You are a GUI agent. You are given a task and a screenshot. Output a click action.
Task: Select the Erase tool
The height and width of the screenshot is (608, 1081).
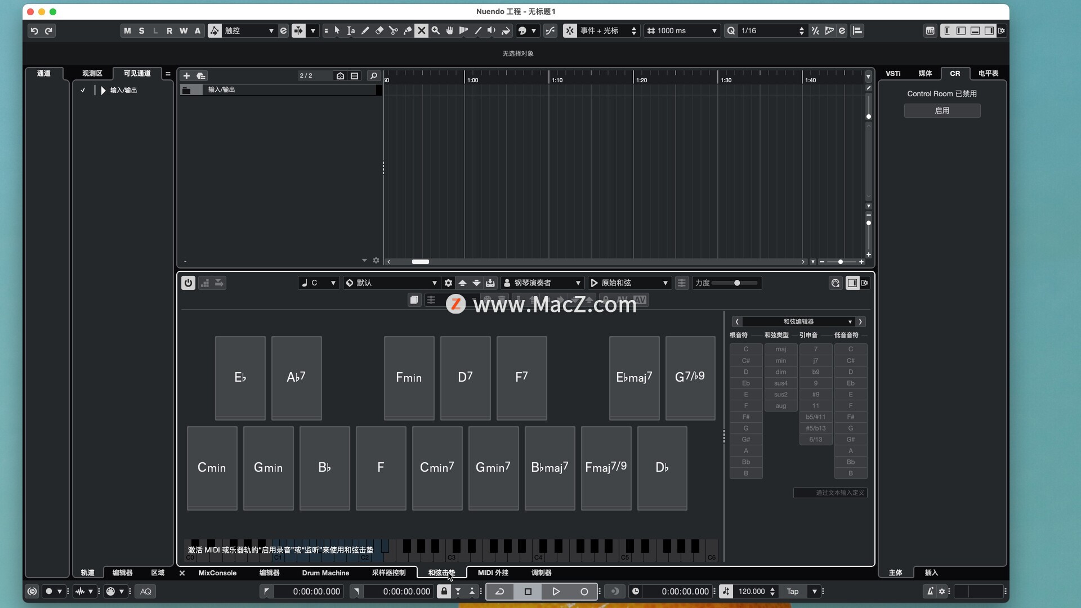point(379,30)
